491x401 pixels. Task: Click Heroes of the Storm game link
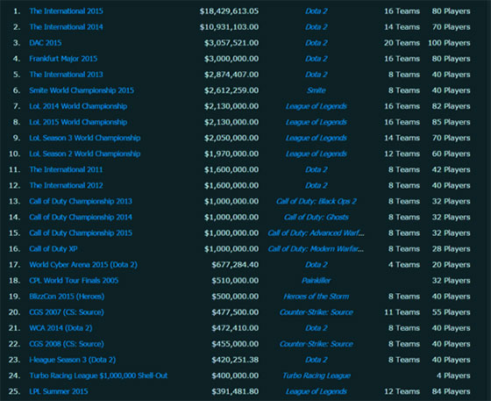point(317,297)
